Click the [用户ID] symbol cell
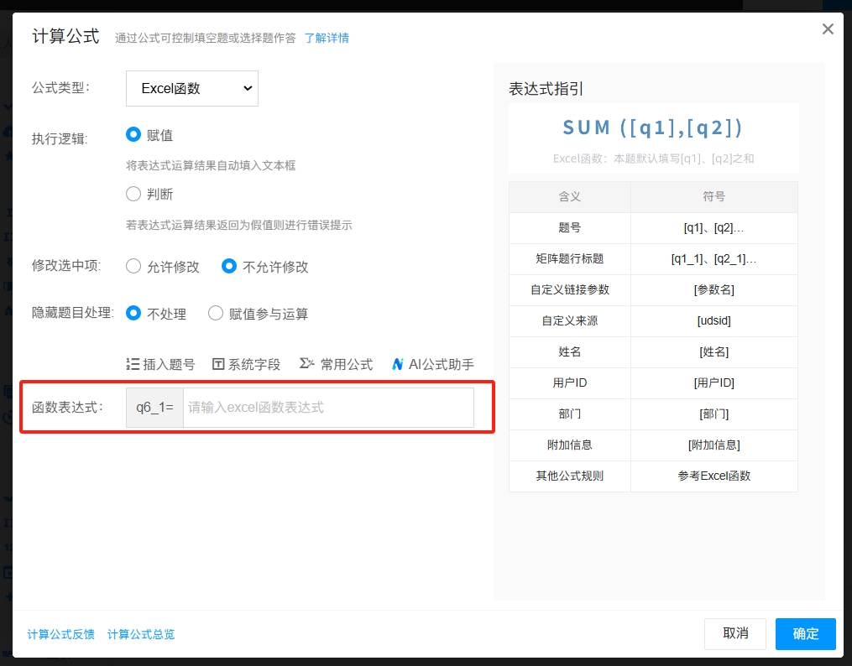 click(x=714, y=382)
